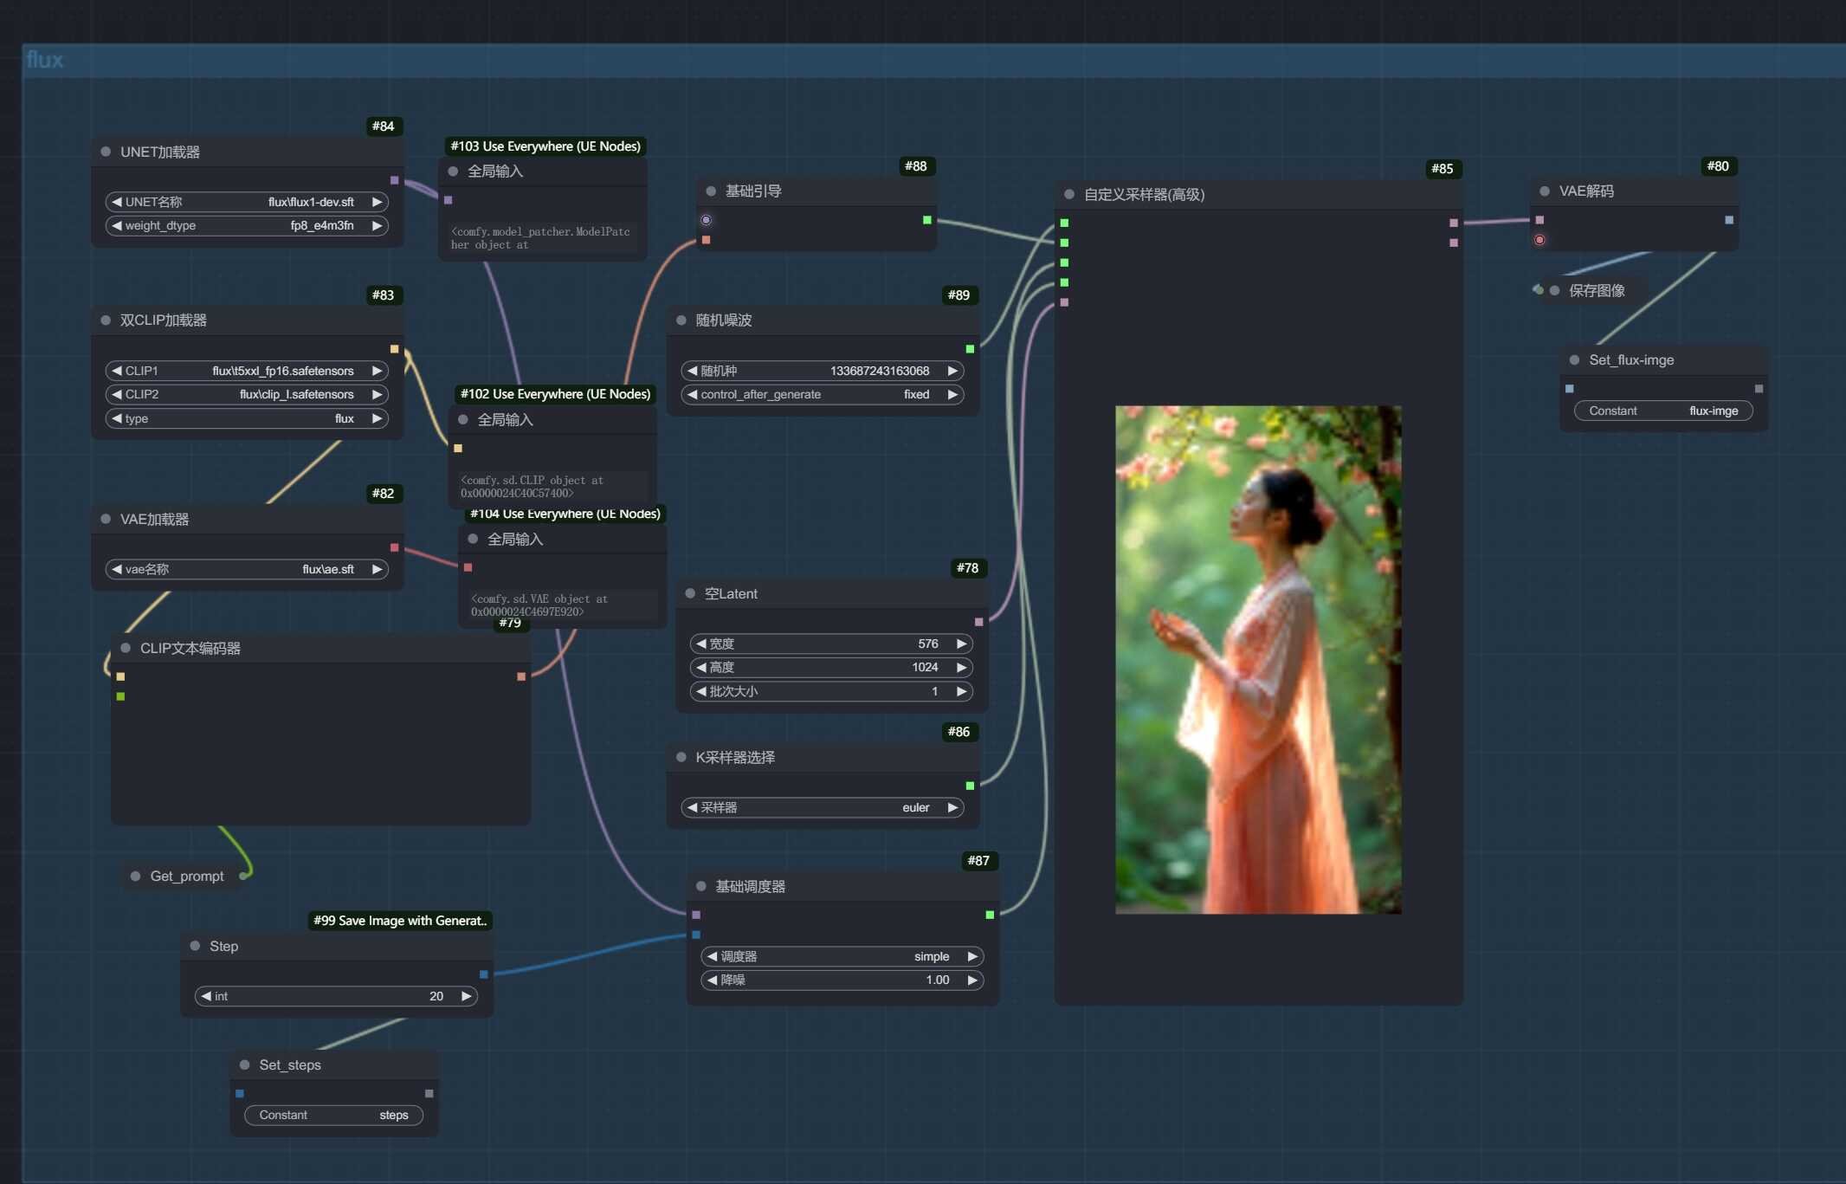The image size is (1846, 1184).
Task: Increase 高度 with its right arrow
Action: pyautogui.click(x=961, y=667)
